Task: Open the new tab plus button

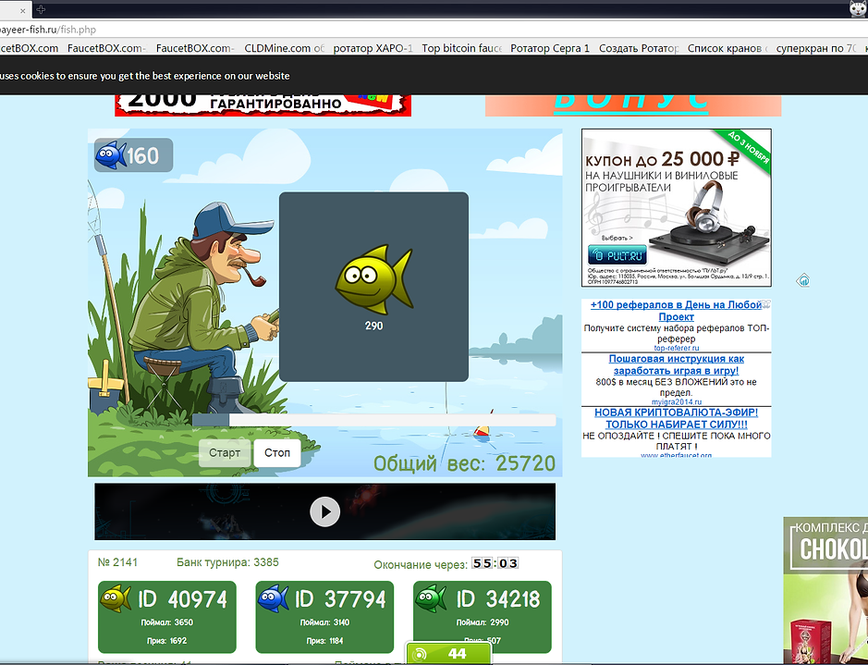Action: pyautogui.click(x=41, y=9)
